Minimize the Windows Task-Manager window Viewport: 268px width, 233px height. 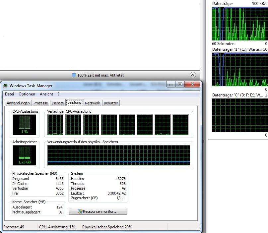(171, 84)
